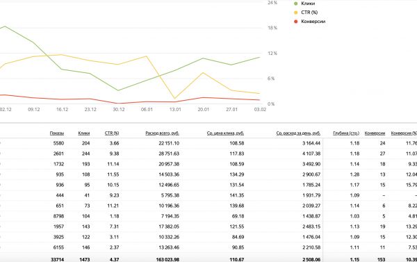This screenshot has height=262, width=417.
Task: Select the clicks value 244
Action: click(85, 154)
